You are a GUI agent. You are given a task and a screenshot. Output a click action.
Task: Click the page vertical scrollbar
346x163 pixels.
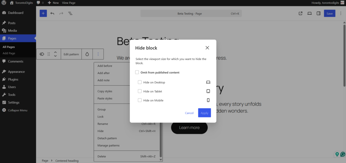click(344, 54)
